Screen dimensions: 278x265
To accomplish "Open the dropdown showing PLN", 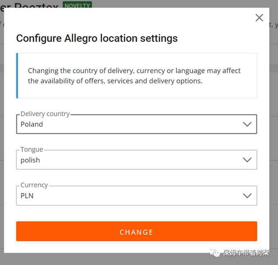I will pyautogui.click(x=133, y=196).
